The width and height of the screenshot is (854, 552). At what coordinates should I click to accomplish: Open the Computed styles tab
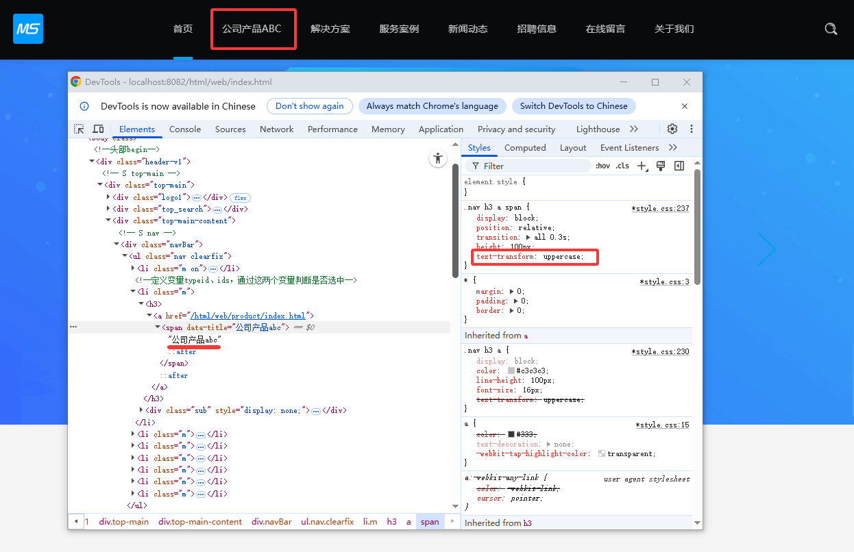pos(525,147)
